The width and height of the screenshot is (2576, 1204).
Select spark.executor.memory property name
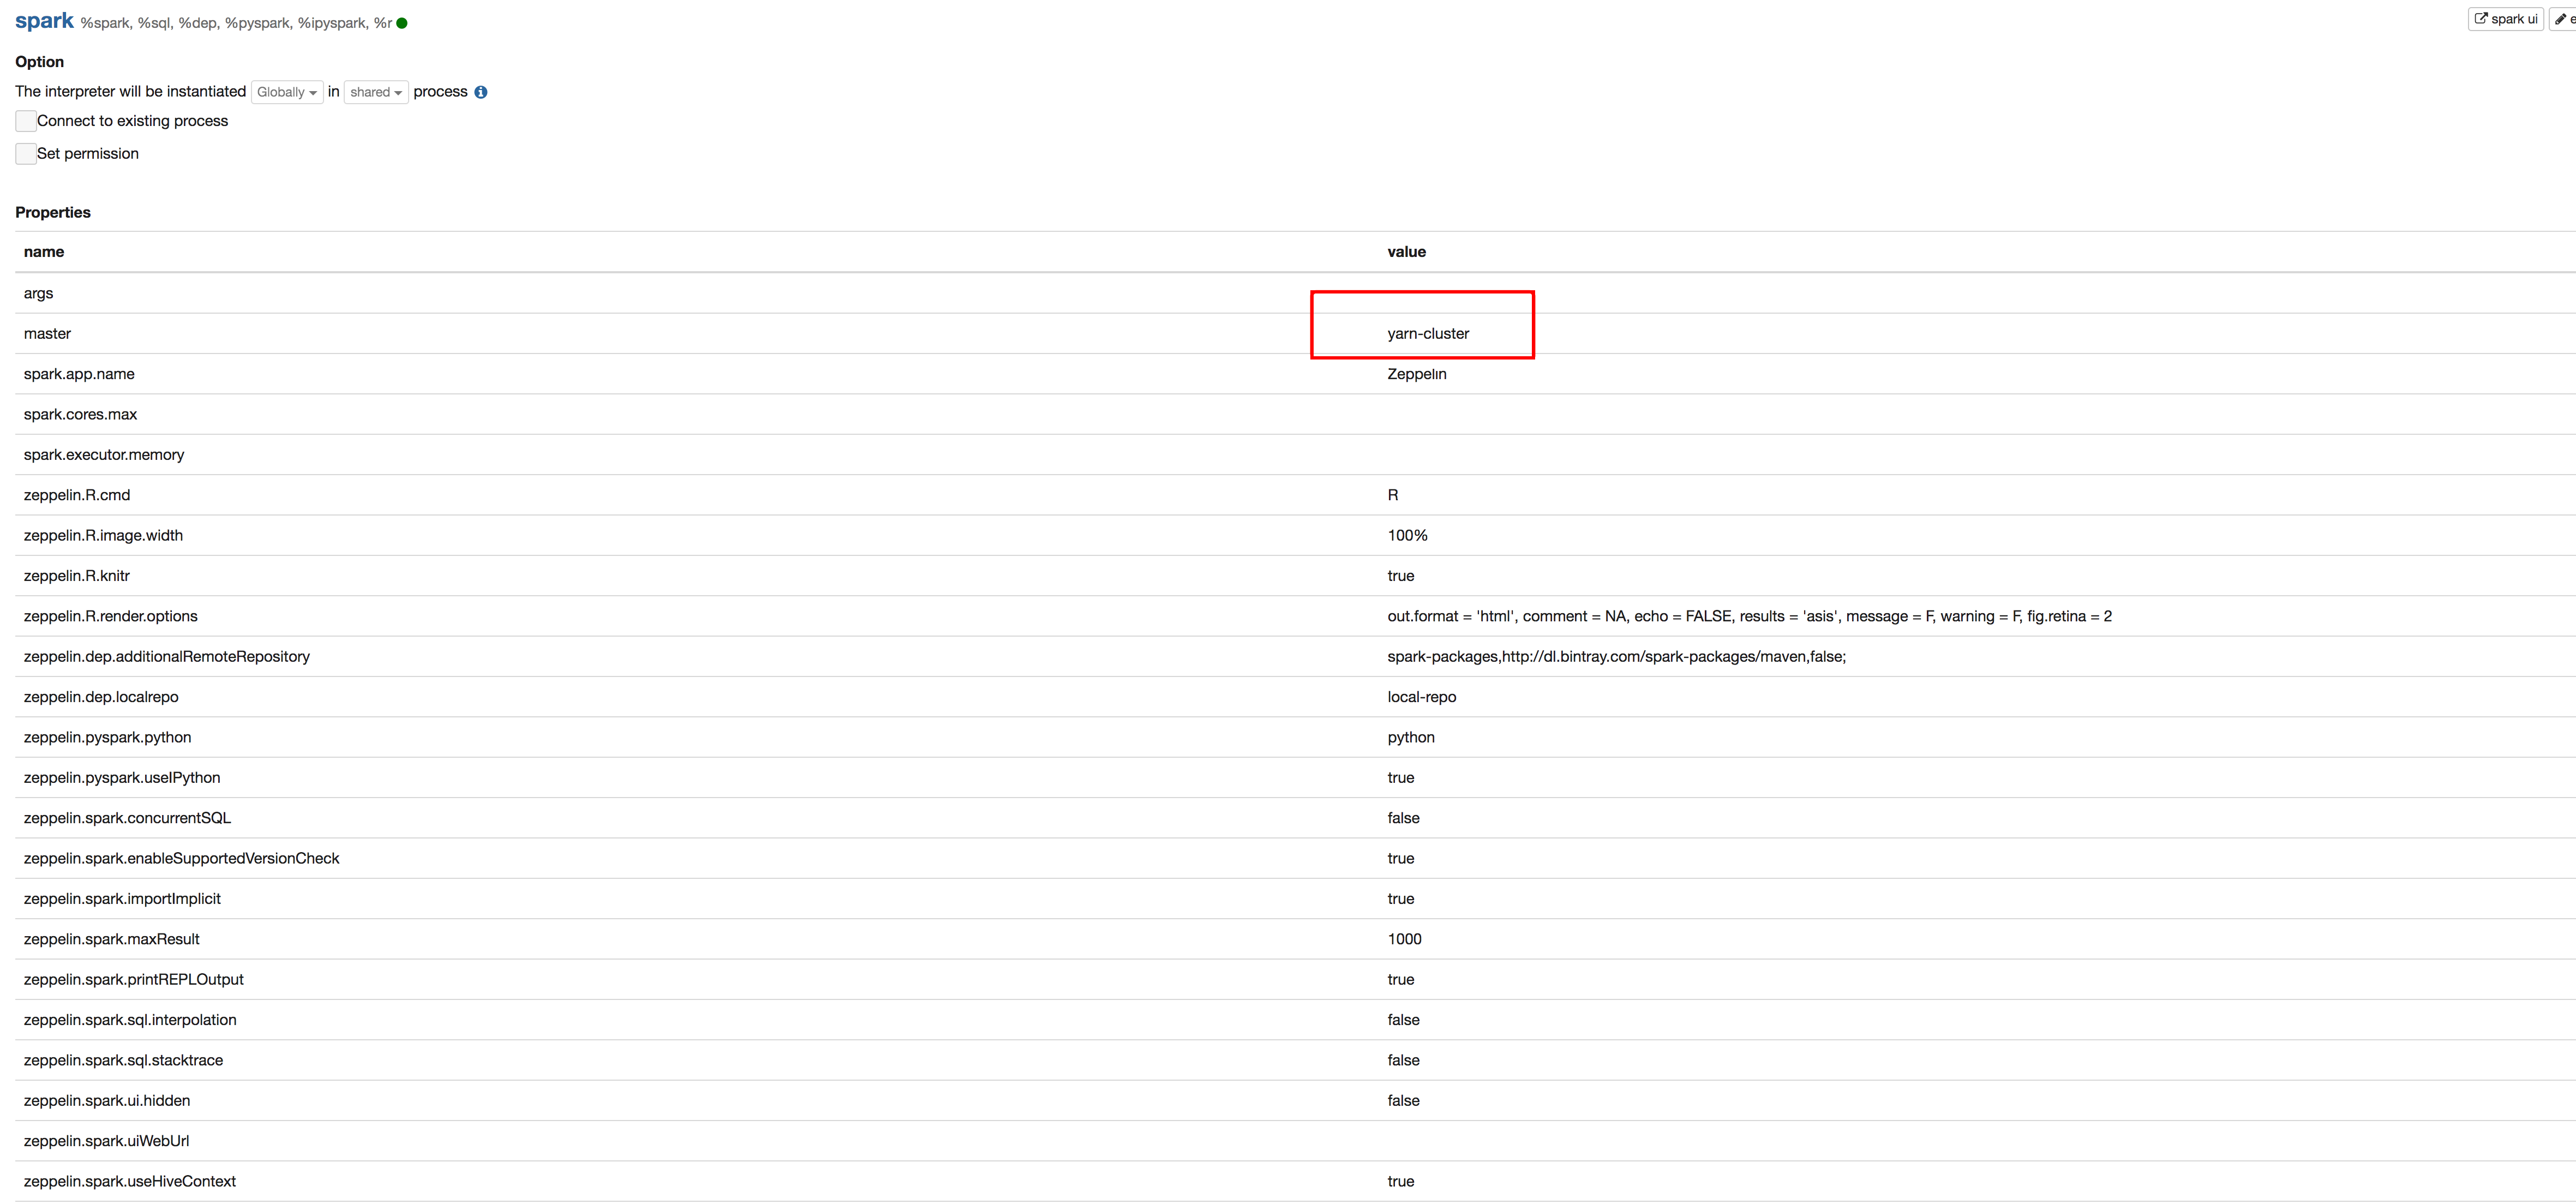pyautogui.click(x=104, y=455)
